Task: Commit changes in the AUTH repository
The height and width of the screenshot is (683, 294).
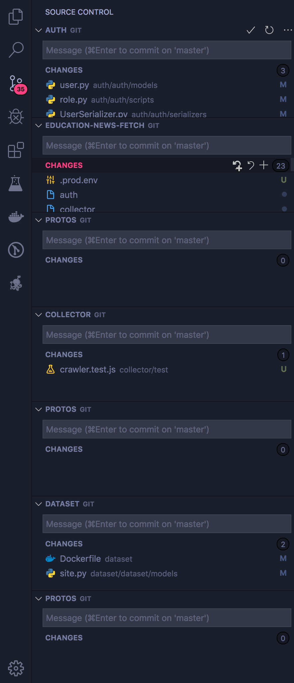Action: [250, 30]
